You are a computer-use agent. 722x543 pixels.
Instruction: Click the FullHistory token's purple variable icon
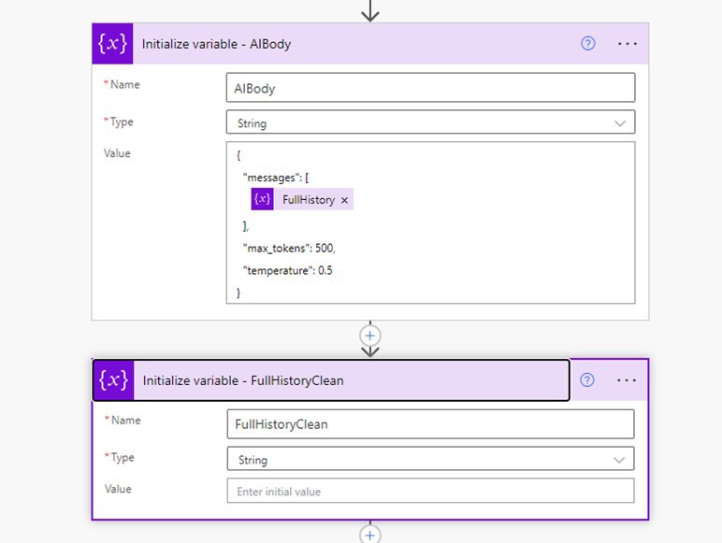263,200
